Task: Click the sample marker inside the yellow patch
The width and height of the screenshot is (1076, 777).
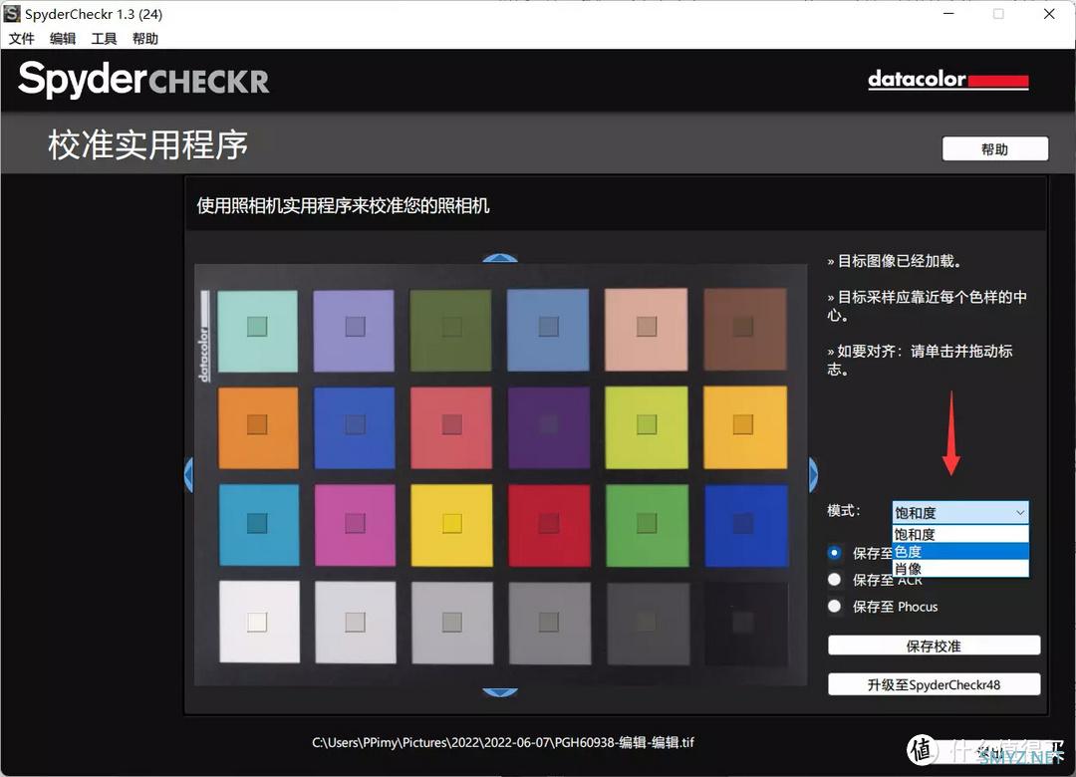Action: click(x=451, y=523)
